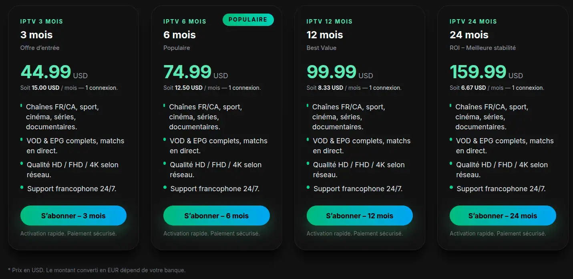This screenshot has height=279, width=573.
Task: Click the Offre d'entrée subtitle
Action: 40,47
